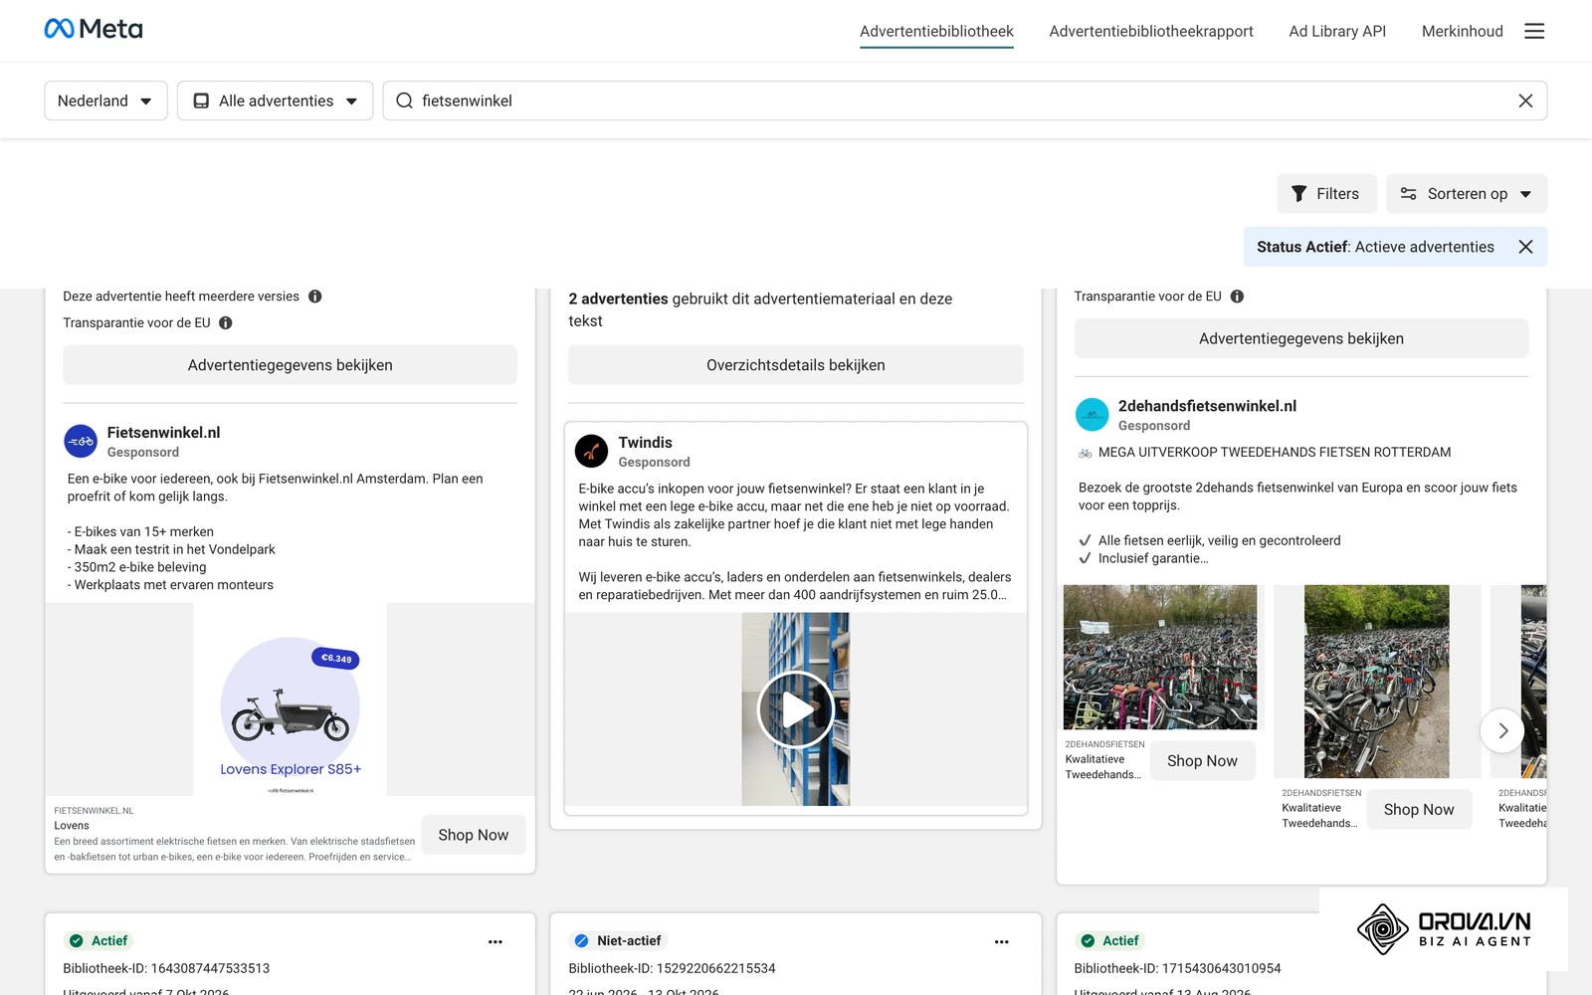
Task: Click the Meta logo
Action: [94, 29]
